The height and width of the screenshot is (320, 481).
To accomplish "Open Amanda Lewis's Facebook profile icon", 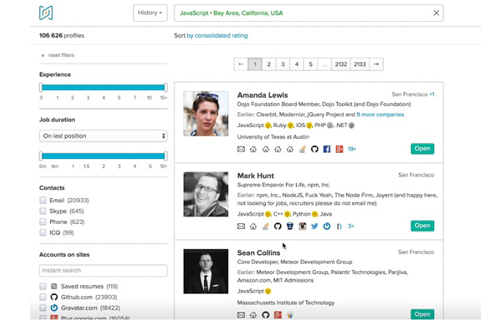I will pyautogui.click(x=327, y=149).
